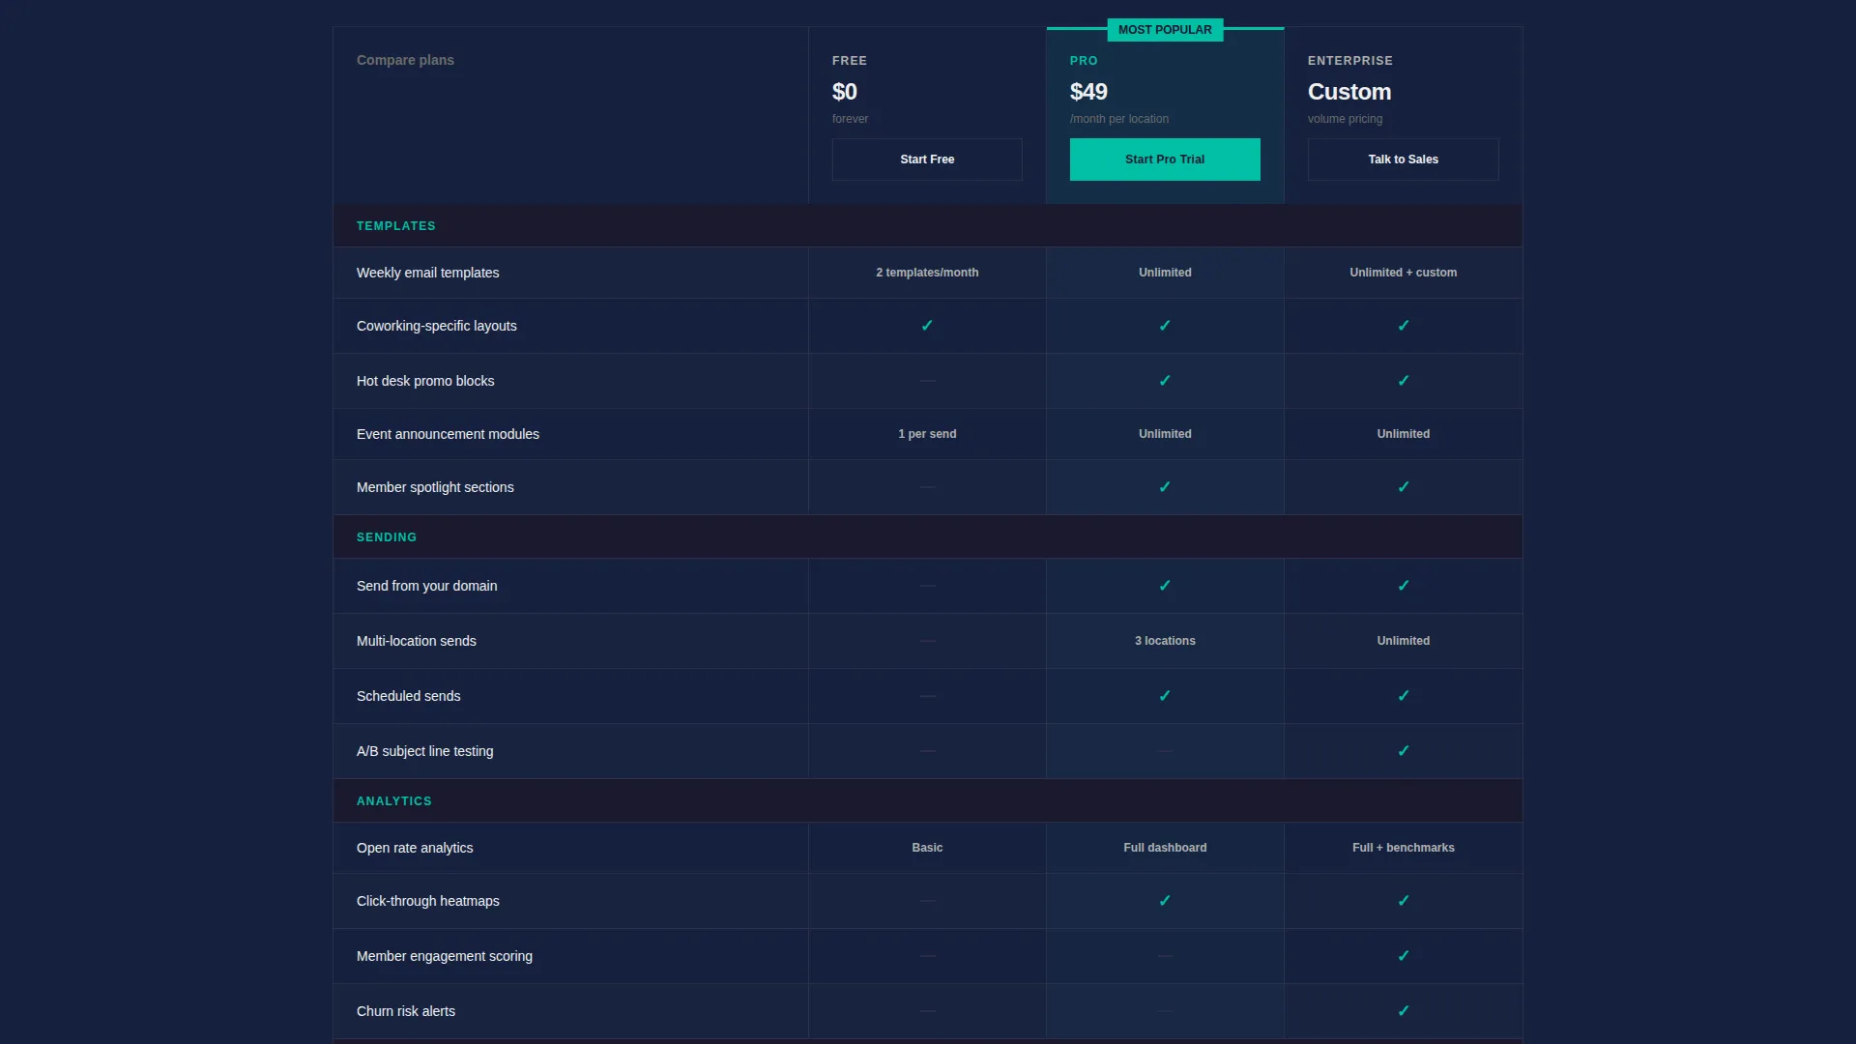Viewport: 1856px width, 1044px height.
Task: Click the Free dash for Scheduled sends
Action: [927, 696]
